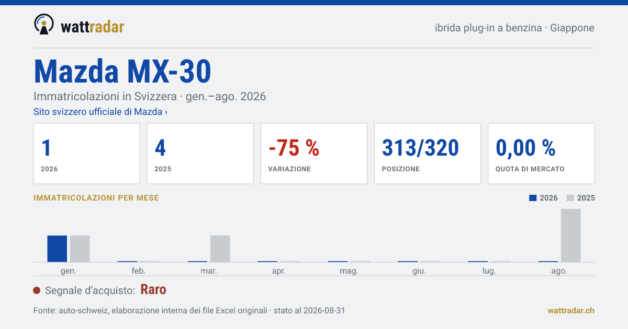Select the 313/320 Posizione card
Viewport: 628px width, 329px height.
pos(428,154)
